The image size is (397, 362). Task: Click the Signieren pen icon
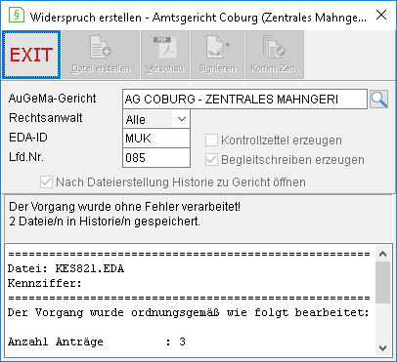click(x=217, y=55)
